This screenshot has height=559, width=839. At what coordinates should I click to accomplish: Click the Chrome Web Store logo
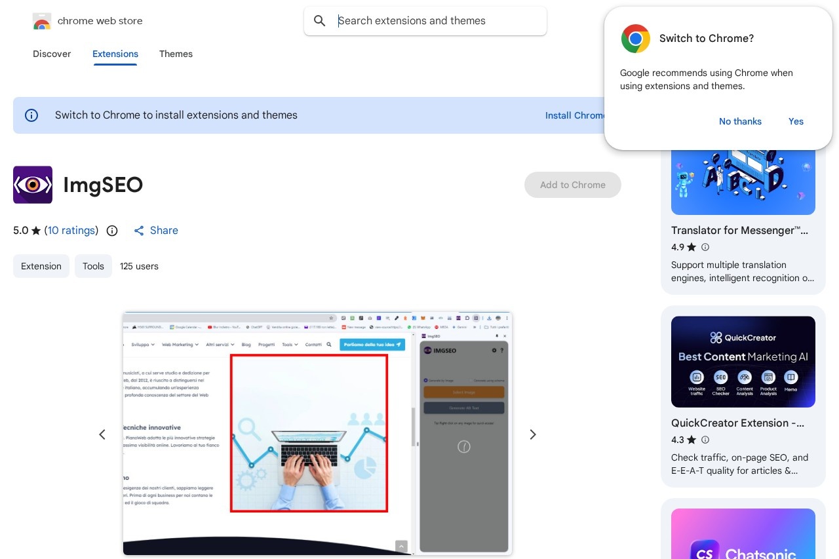42,21
